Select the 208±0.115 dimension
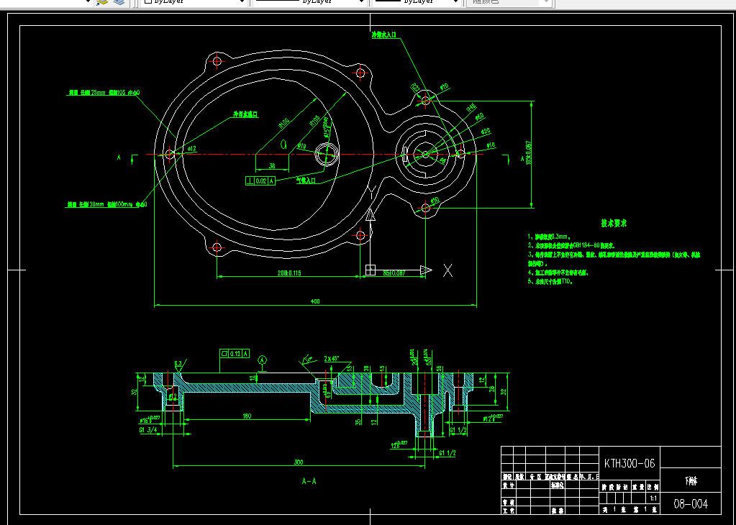The height and width of the screenshot is (525, 736). [x=289, y=273]
